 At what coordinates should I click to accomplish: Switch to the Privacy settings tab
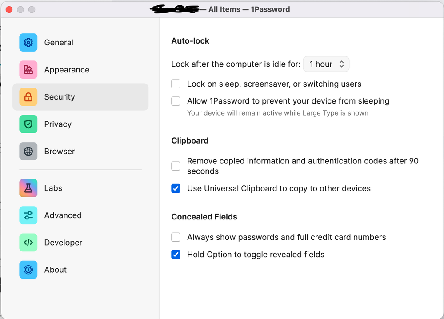58,124
